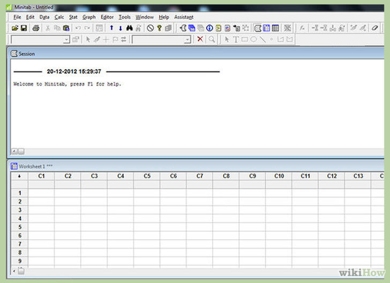Viewport: 390px width, 283px height.
Task: Save the project with the floppy disk icon
Action: coord(24,28)
